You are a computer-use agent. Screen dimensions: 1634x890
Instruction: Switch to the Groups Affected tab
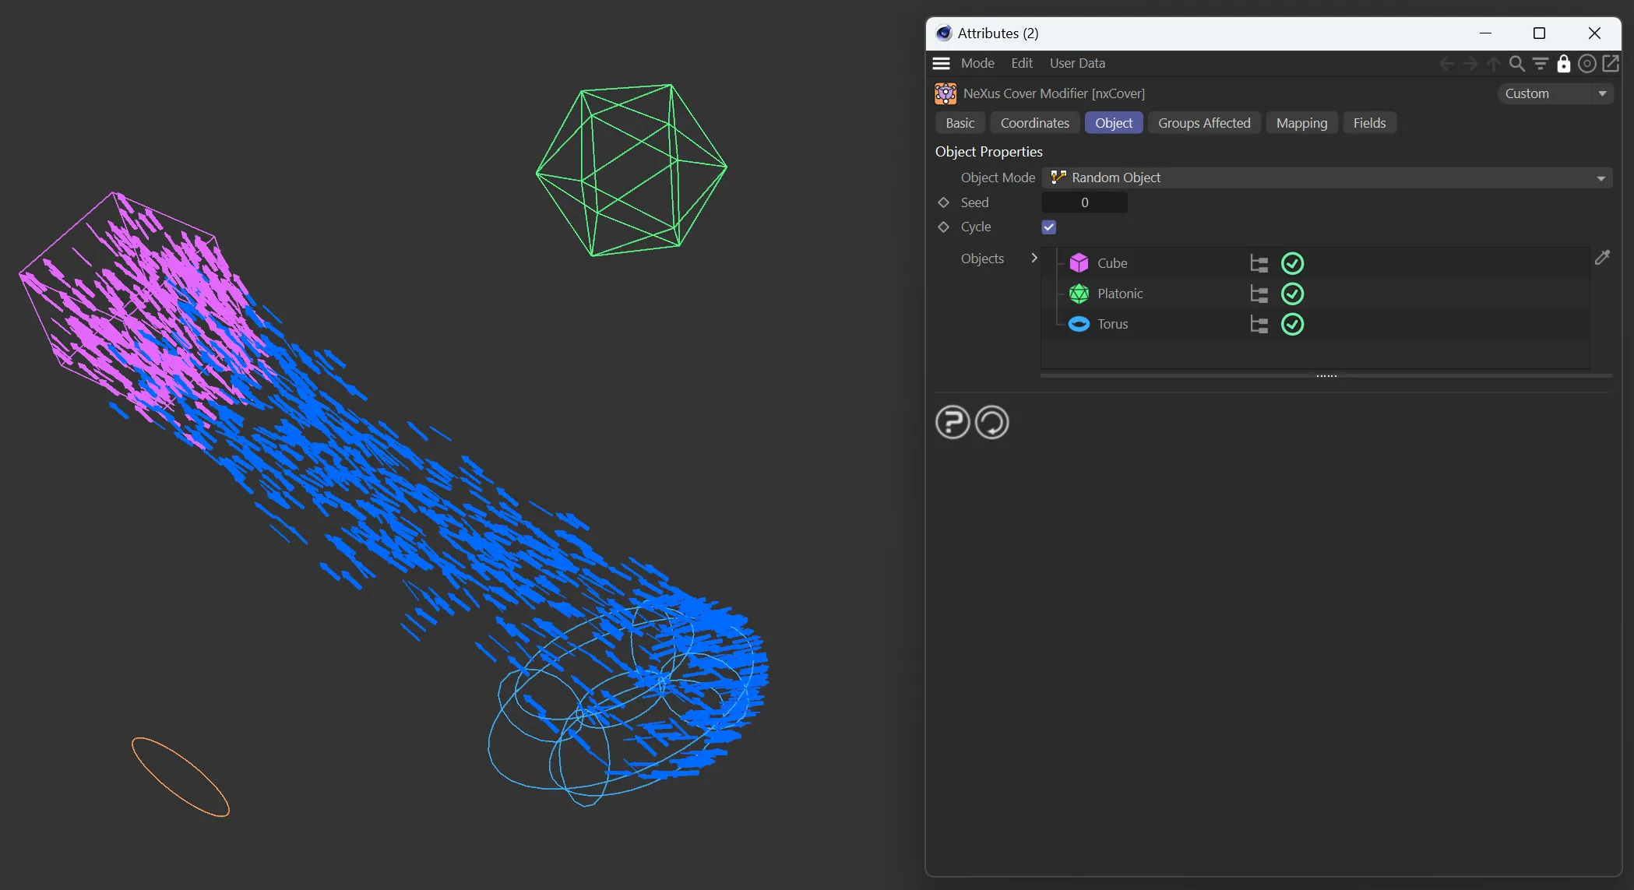1203,123
